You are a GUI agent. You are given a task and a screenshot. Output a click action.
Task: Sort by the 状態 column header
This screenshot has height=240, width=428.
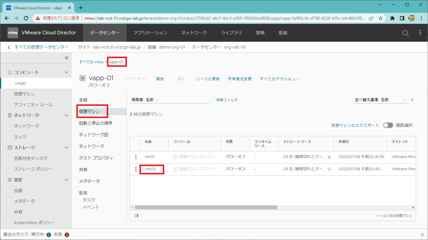click(229, 142)
